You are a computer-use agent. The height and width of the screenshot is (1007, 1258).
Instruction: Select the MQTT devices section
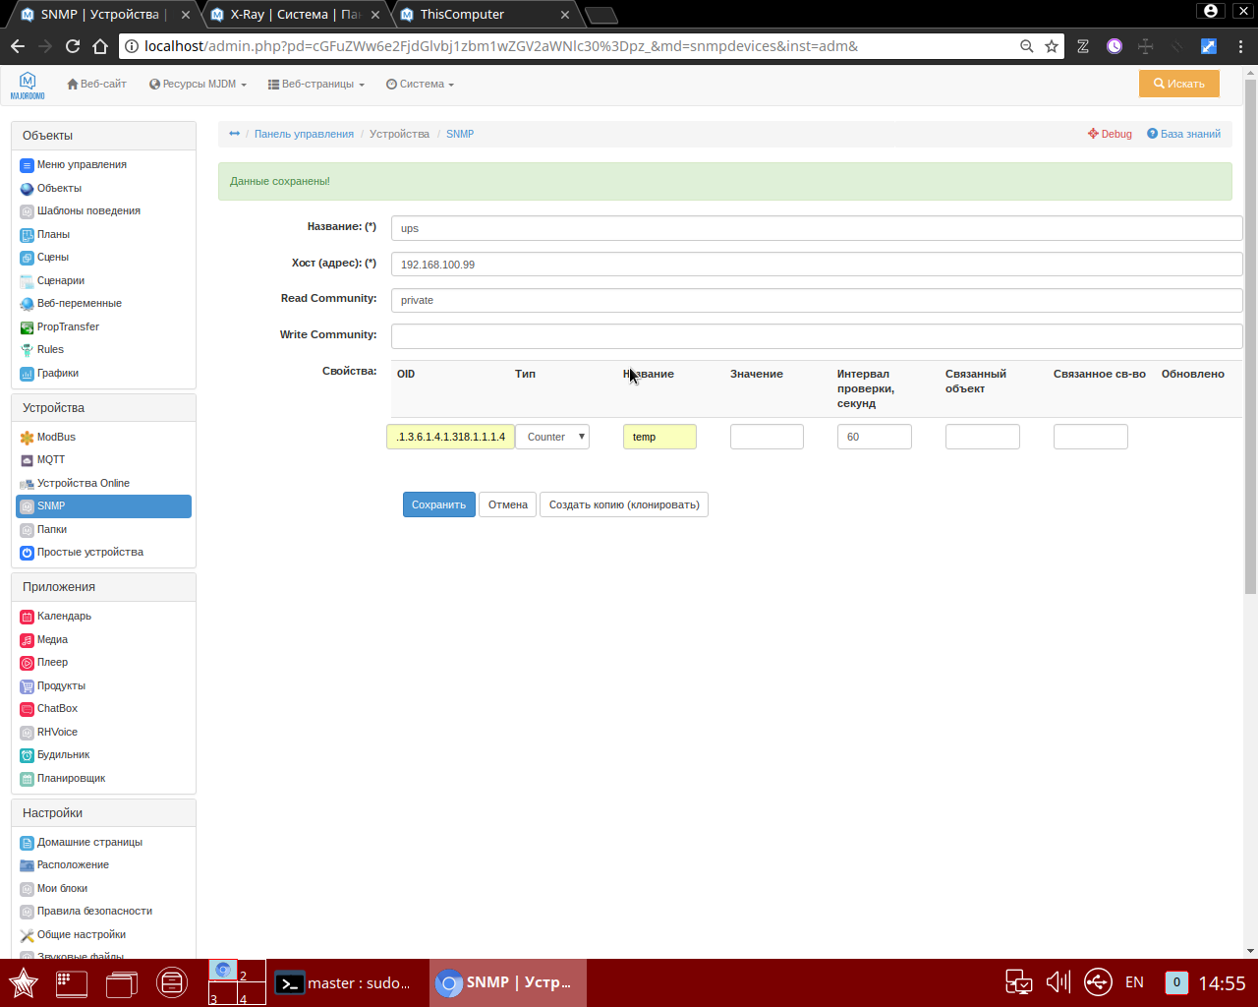click(x=48, y=459)
